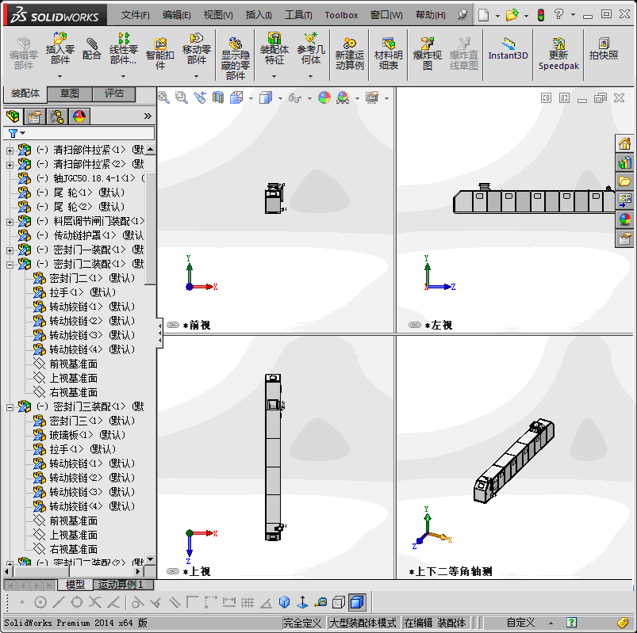Toggle view link icon in 左视 viewport

[415, 325]
